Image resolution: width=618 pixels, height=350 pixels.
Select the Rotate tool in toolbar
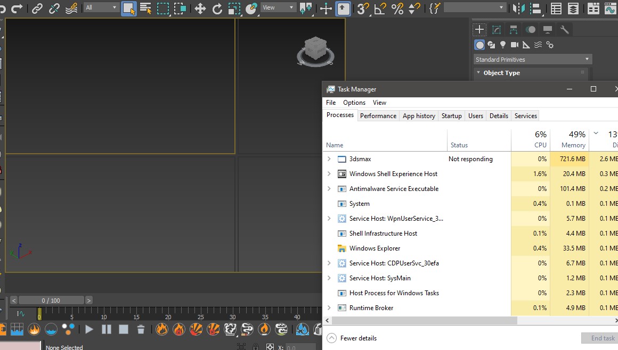(x=217, y=9)
